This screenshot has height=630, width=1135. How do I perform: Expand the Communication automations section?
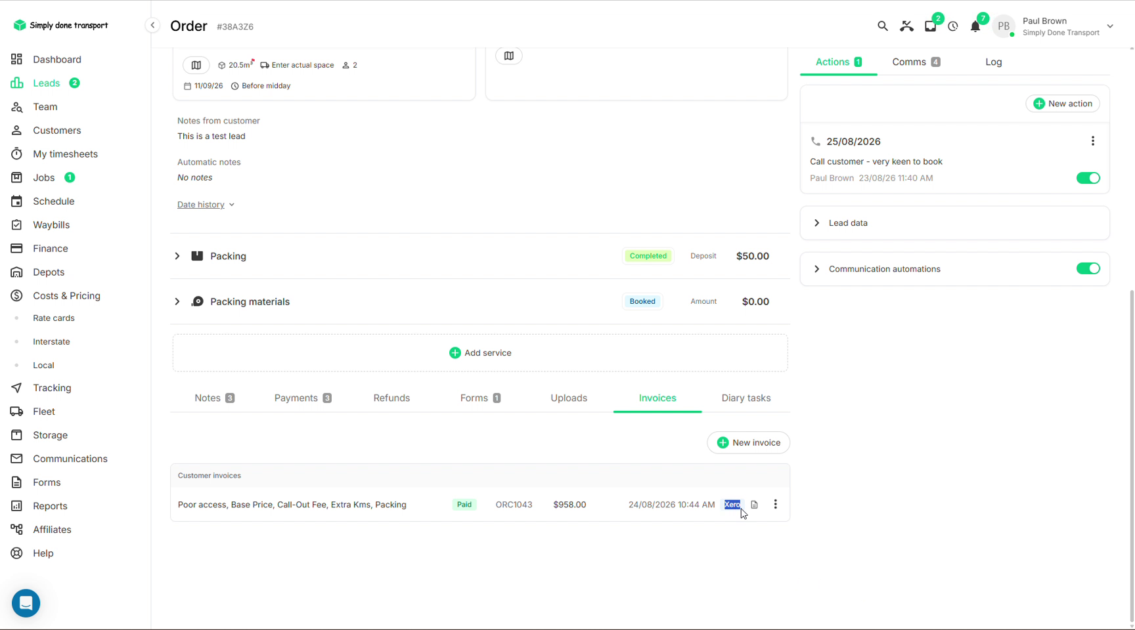point(816,269)
